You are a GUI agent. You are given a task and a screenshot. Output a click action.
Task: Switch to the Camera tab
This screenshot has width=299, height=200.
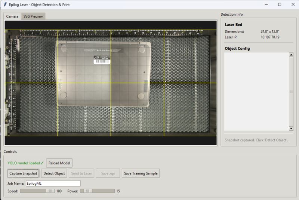coord(12,16)
